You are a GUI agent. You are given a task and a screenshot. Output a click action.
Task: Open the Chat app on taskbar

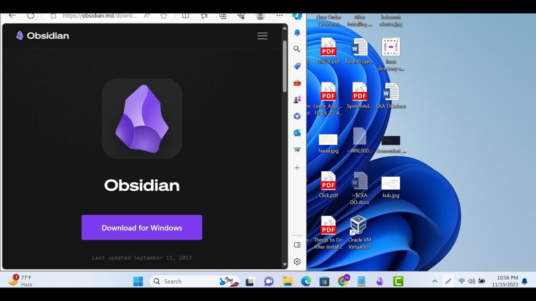[x=269, y=281]
